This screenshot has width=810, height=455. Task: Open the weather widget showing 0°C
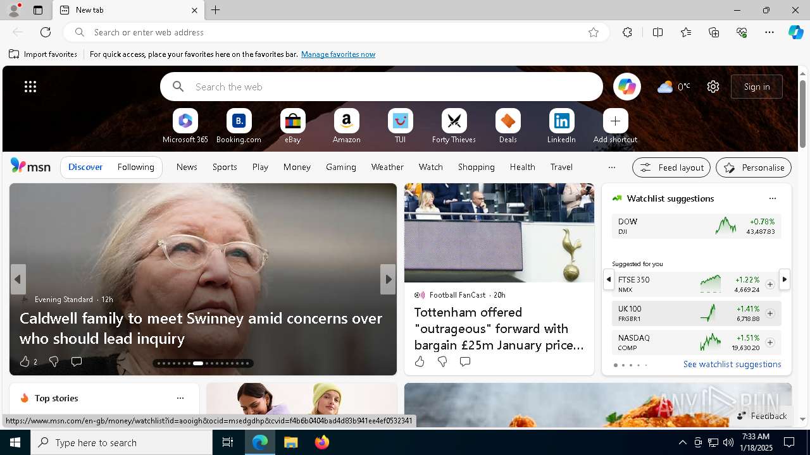click(673, 87)
